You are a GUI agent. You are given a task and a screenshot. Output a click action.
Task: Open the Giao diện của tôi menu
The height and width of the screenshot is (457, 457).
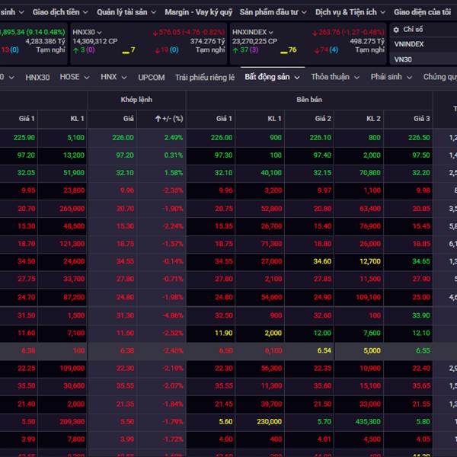click(x=423, y=12)
